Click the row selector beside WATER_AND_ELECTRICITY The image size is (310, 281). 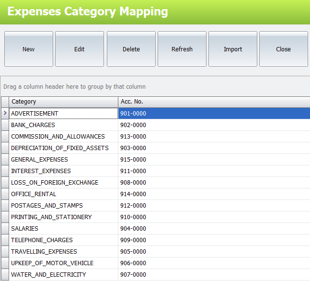tap(5, 274)
